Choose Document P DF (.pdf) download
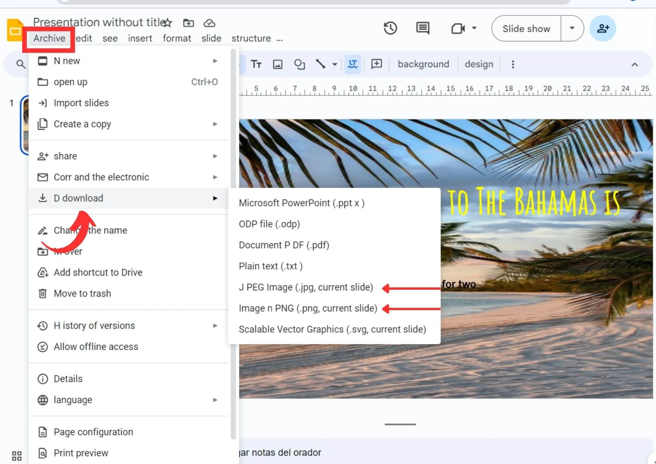Image resolution: width=656 pixels, height=464 pixels. [x=334, y=245]
